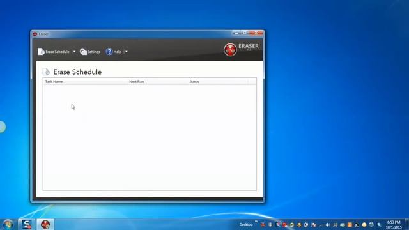Click the Bluetooth tray icon

(x=270, y=224)
